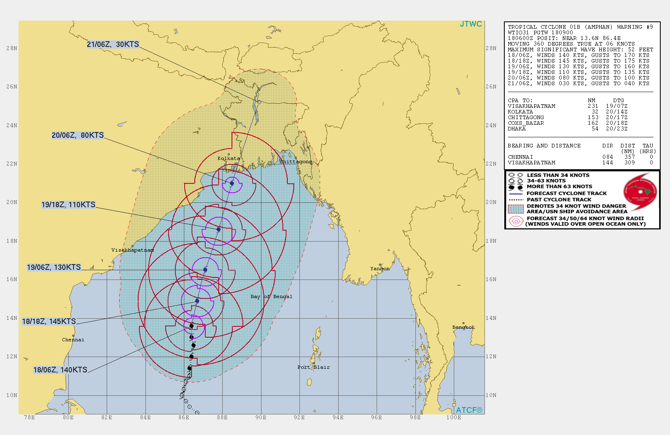Screen dimensions: 670x435
Task: Click the JTWC red emblem in legend
Action: click(641, 191)
